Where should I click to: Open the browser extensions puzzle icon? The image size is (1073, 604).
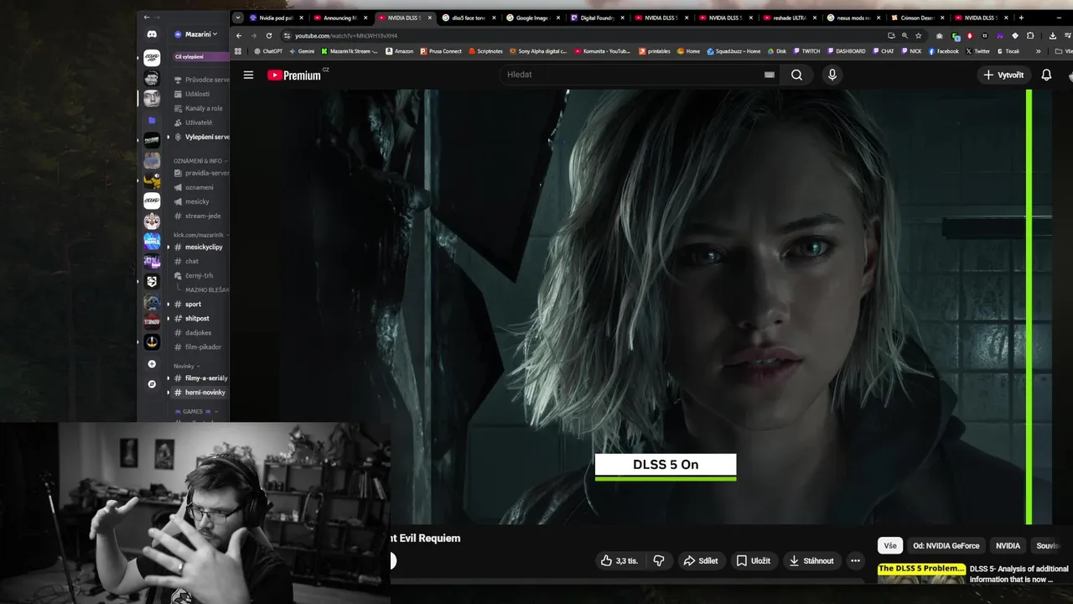(x=1030, y=35)
